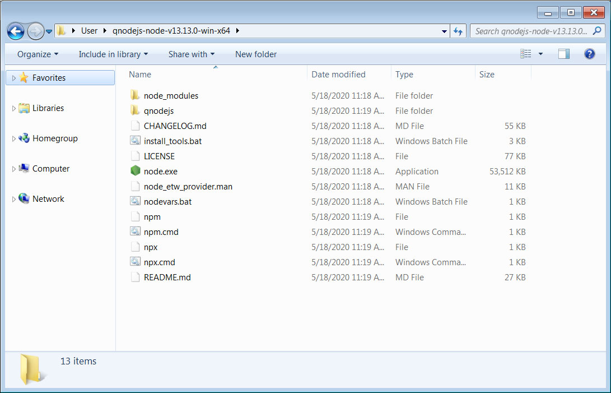The image size is (611, 393).
Task: Expand the chevron after the qnodejs-node-v13.13.0-win-x64 breadcrumb
Action: click(x=237, y=31)
